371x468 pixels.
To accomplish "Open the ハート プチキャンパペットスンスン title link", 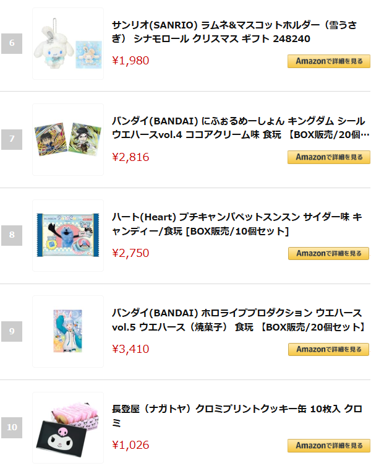I will tap(237, 224).
